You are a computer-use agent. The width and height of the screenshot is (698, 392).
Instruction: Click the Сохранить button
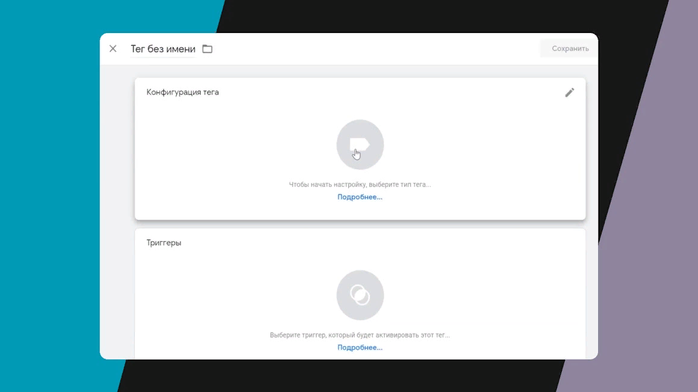570,49
